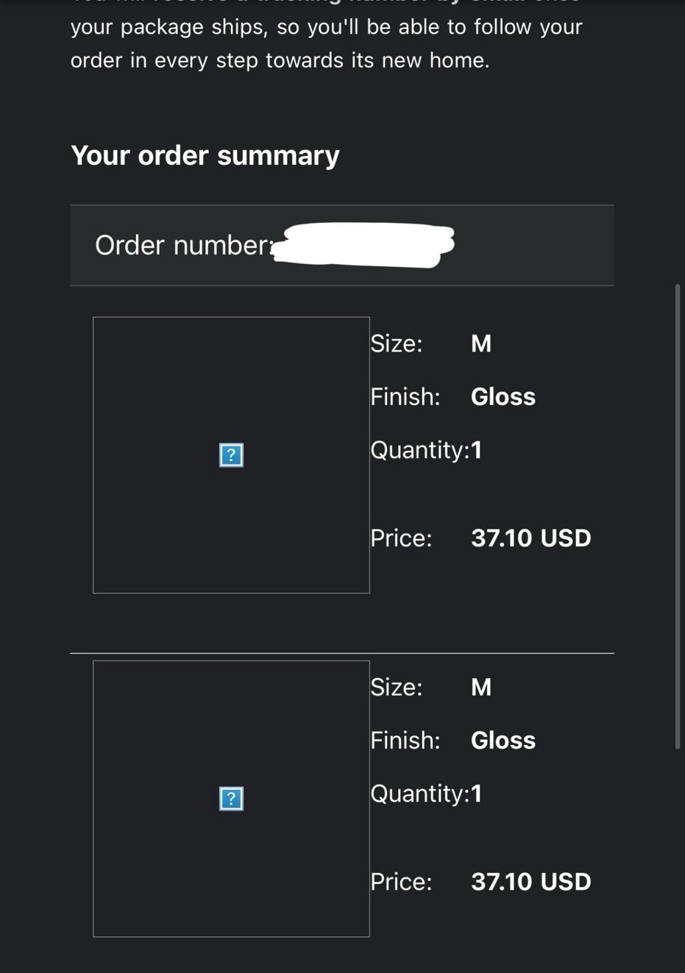Click the second item's Gloss finish value
685x973 pixels.
tap(503, 740)
